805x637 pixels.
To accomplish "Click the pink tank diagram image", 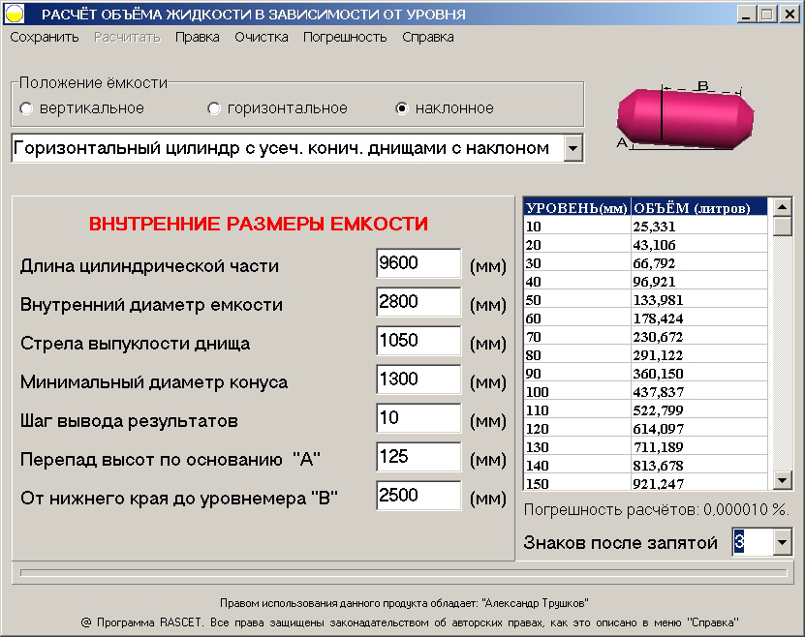I will click(685, 116).
